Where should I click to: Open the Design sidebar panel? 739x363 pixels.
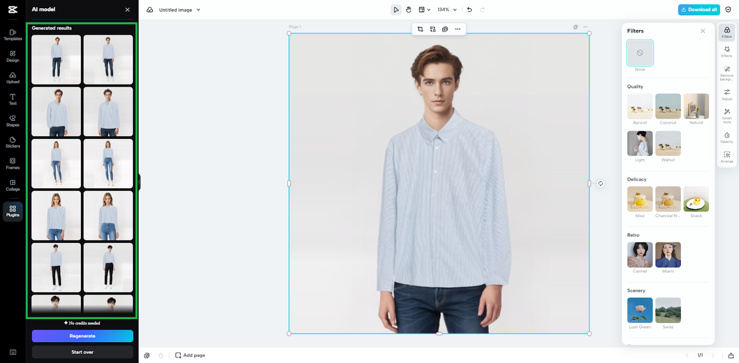click(13, 56)
